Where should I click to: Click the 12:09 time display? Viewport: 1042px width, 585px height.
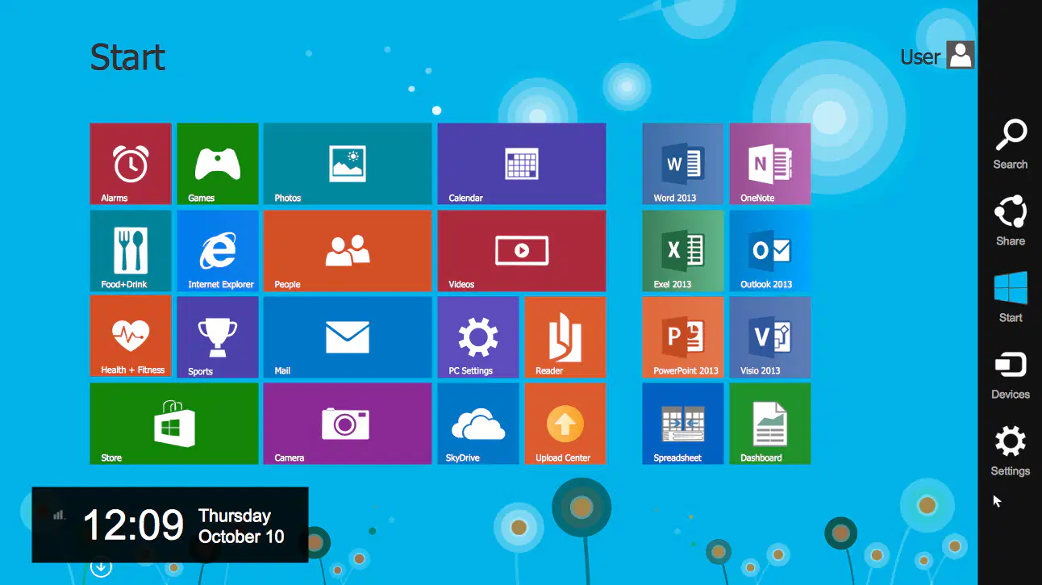tap(134, 525)
